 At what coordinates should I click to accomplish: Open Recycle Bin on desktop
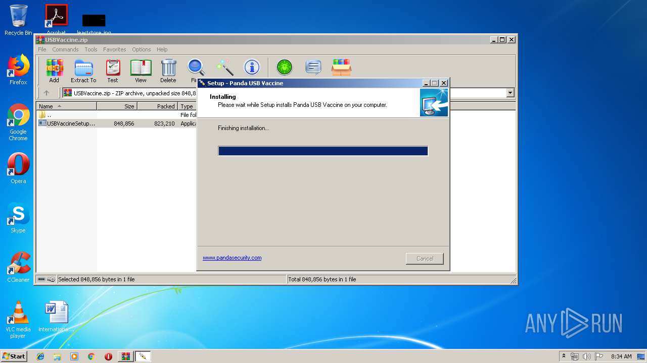click(x=18, y=20)
